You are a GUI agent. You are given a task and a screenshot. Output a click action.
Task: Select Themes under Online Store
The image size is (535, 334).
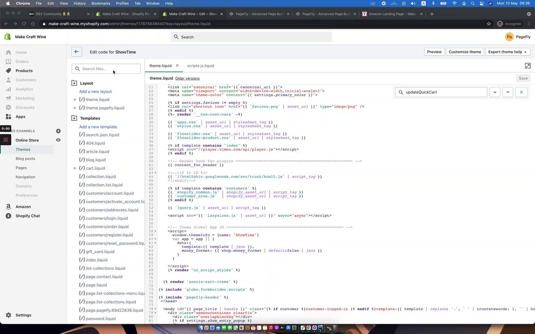(23, 149)
